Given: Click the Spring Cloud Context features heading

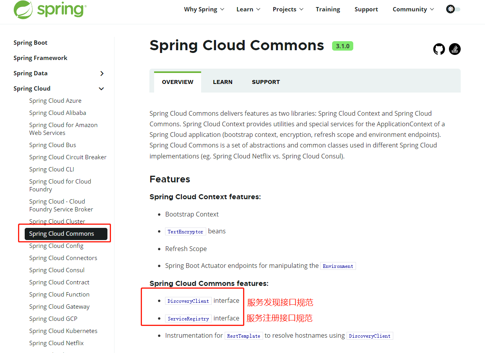Looking at the screenshot, I should click(x=205, y=197).
